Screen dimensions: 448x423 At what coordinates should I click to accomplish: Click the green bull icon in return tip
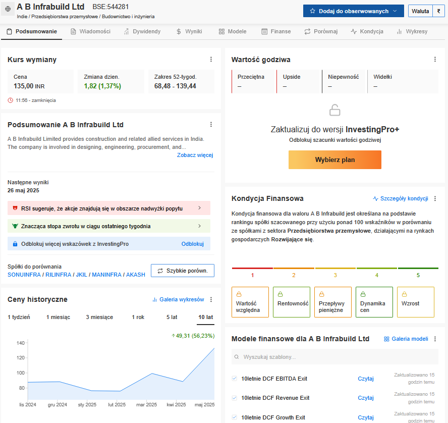[15, 226]
